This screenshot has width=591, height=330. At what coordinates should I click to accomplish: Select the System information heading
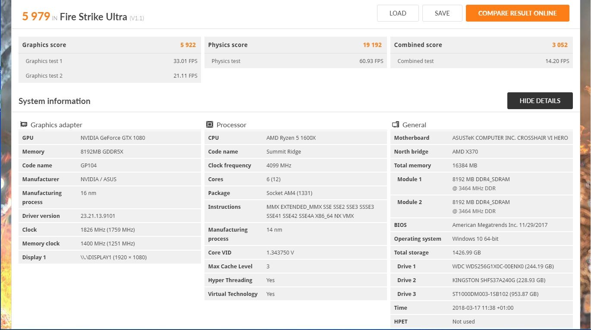coord(54,101)
